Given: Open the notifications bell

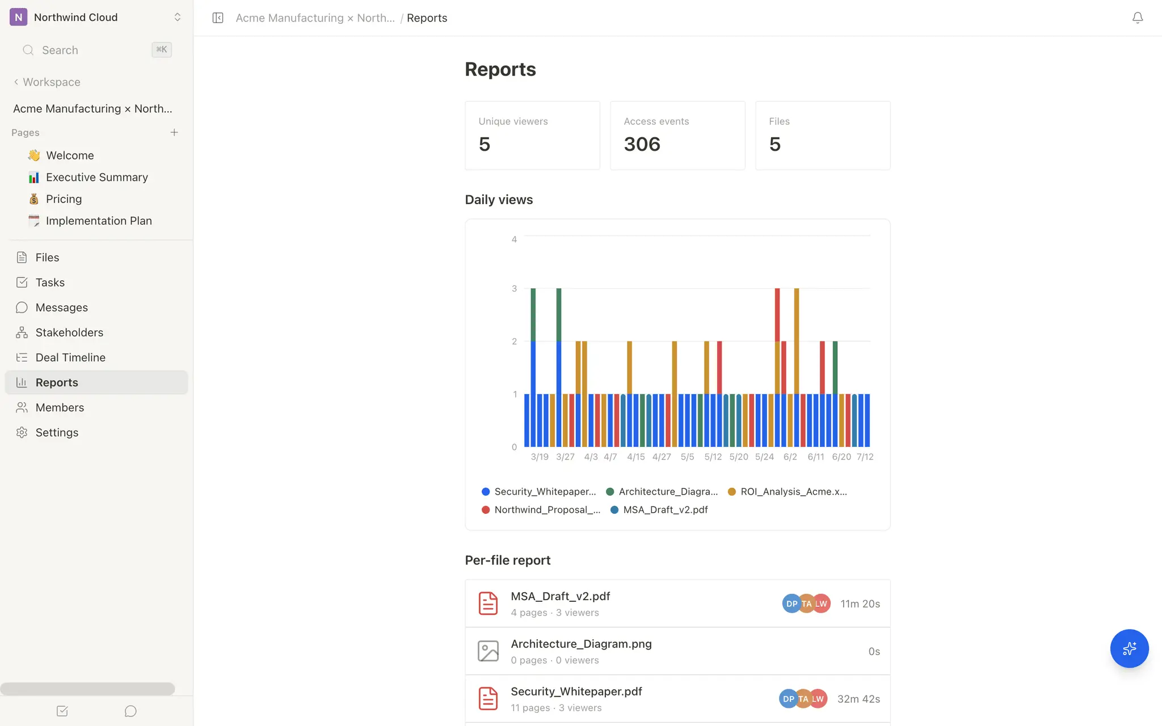Looking at the screenshot, I should (x=1138, y=18).
